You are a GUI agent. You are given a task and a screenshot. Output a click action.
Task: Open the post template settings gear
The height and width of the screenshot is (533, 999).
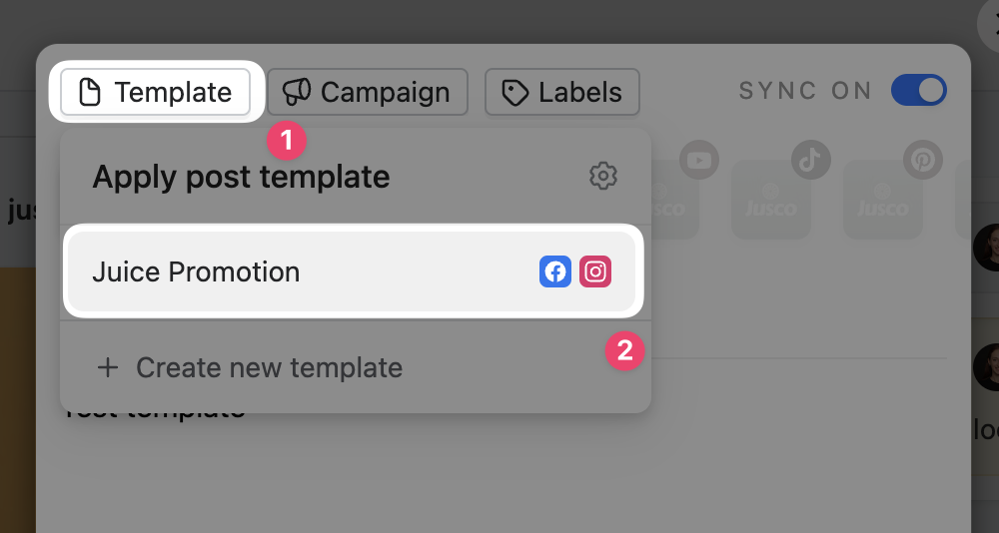pos(602,177)
